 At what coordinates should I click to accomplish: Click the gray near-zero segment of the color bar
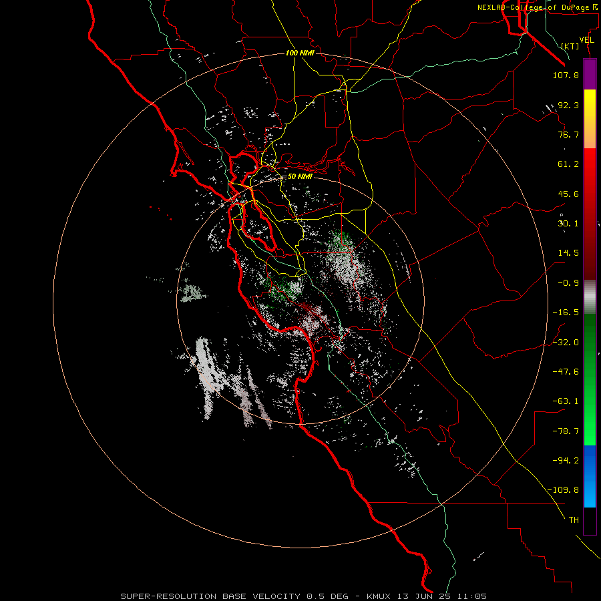tap(590, 296)
